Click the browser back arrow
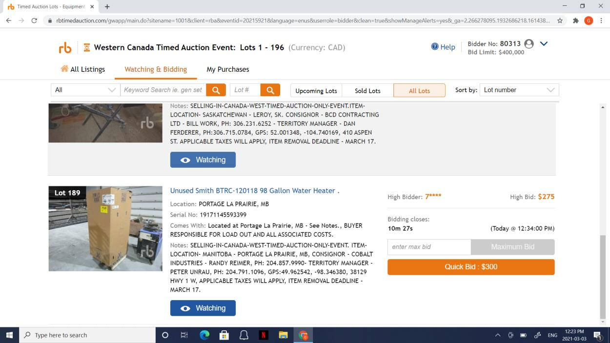The image size is (610, 343). [x=9, y=20]
